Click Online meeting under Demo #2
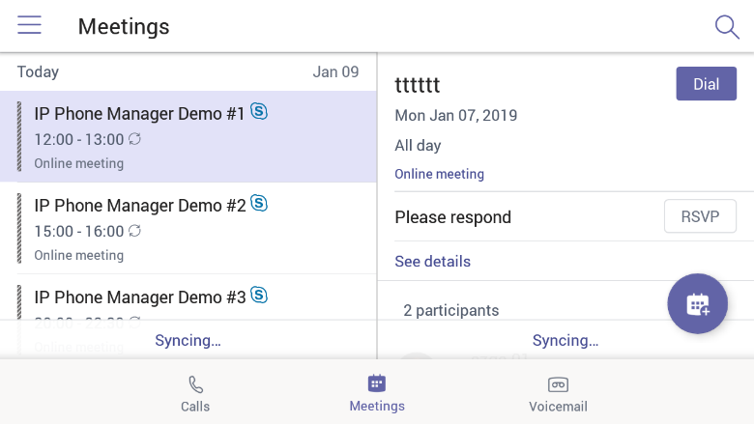This screenshot has height=424, width=754. (79, 255)
